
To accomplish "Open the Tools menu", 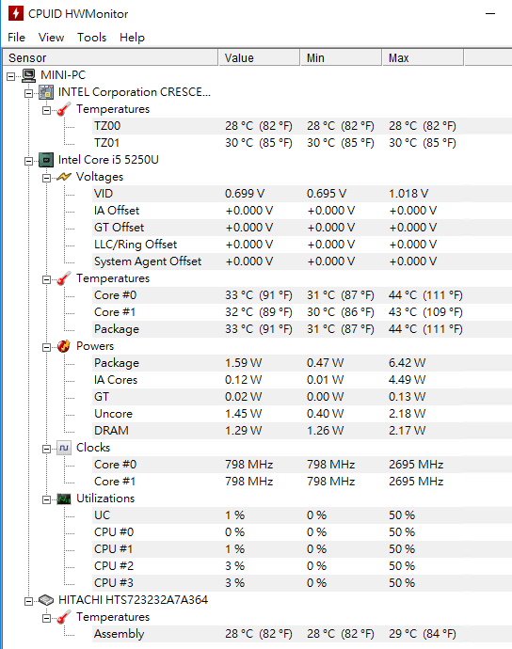I will [92, 38].
